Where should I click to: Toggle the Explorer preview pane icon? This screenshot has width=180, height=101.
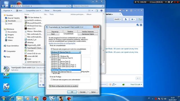[97, 11]
